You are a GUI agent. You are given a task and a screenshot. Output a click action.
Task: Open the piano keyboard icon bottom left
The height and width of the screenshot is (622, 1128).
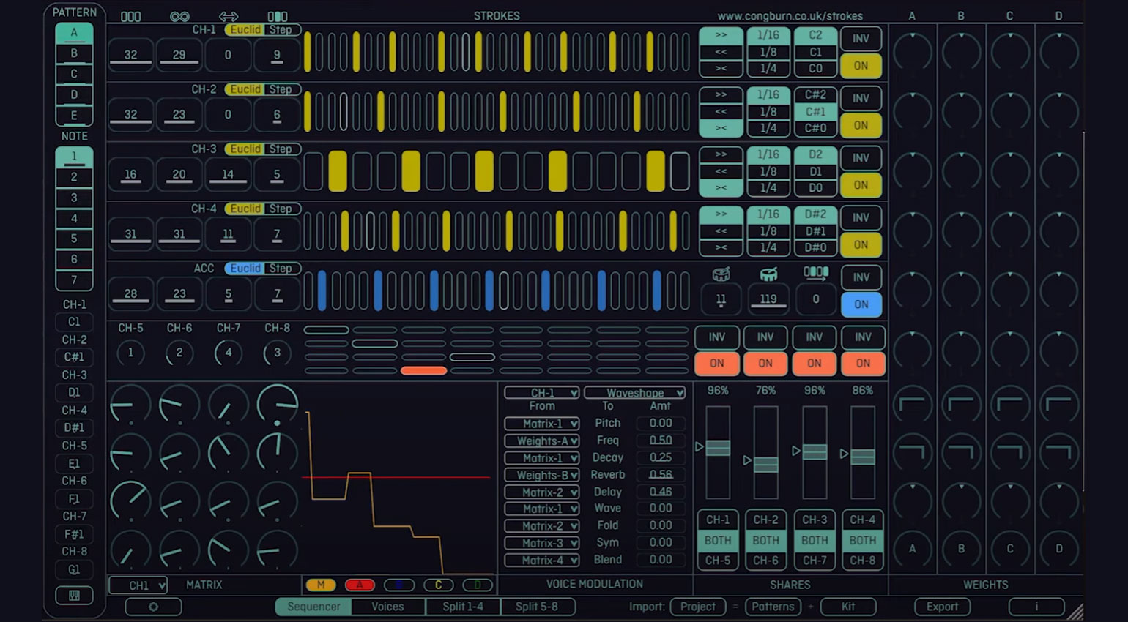(x=73, y=595)
